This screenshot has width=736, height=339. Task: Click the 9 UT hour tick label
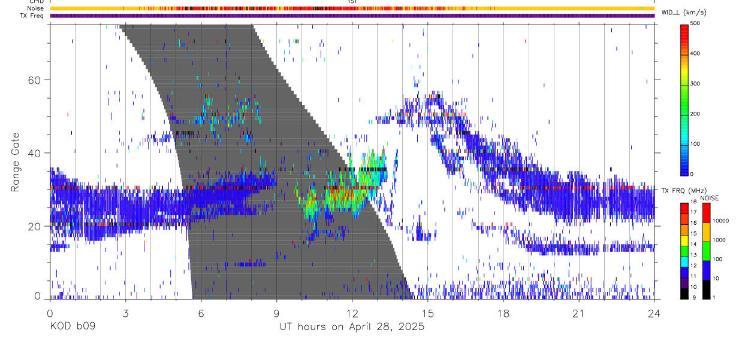pyautogui.click(x=276, y=313)
